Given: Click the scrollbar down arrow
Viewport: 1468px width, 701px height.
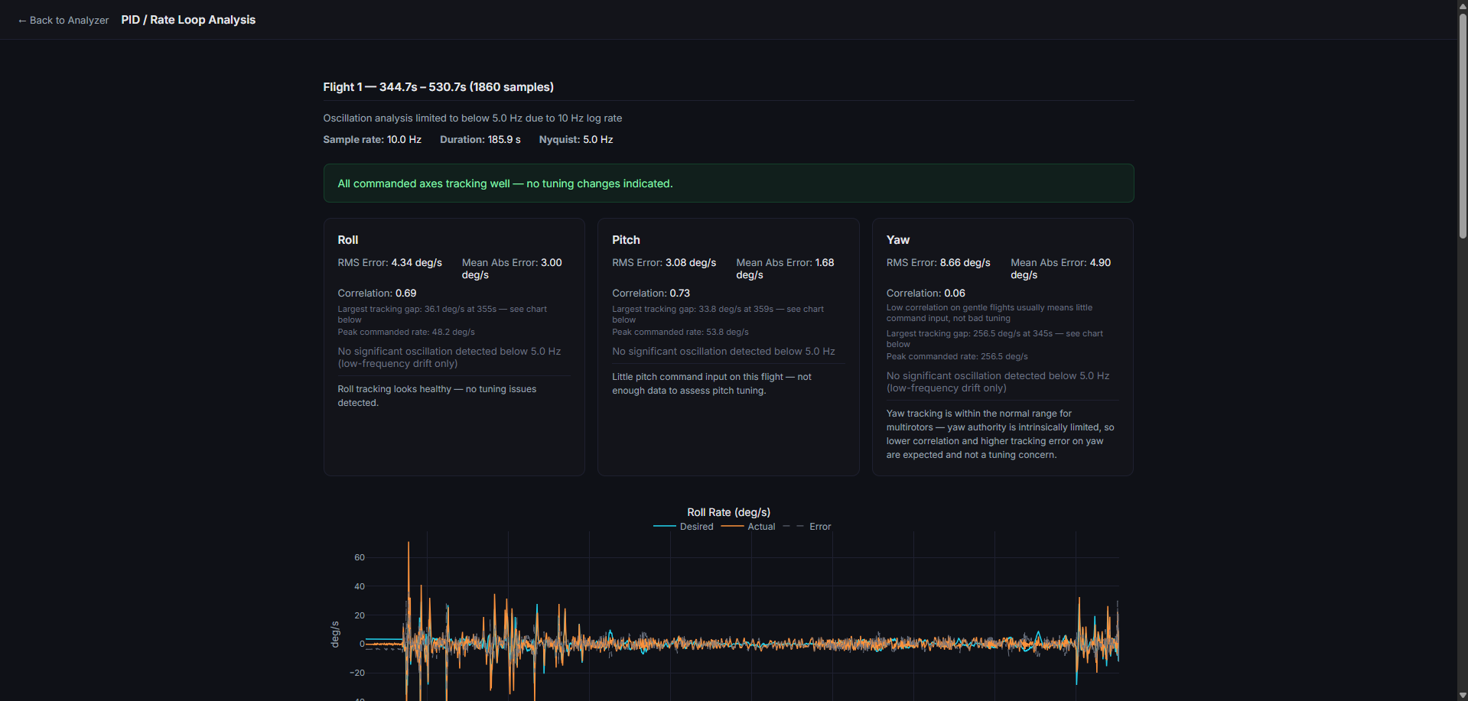Looking at the screenshot, I should [x=1463, y=695].
